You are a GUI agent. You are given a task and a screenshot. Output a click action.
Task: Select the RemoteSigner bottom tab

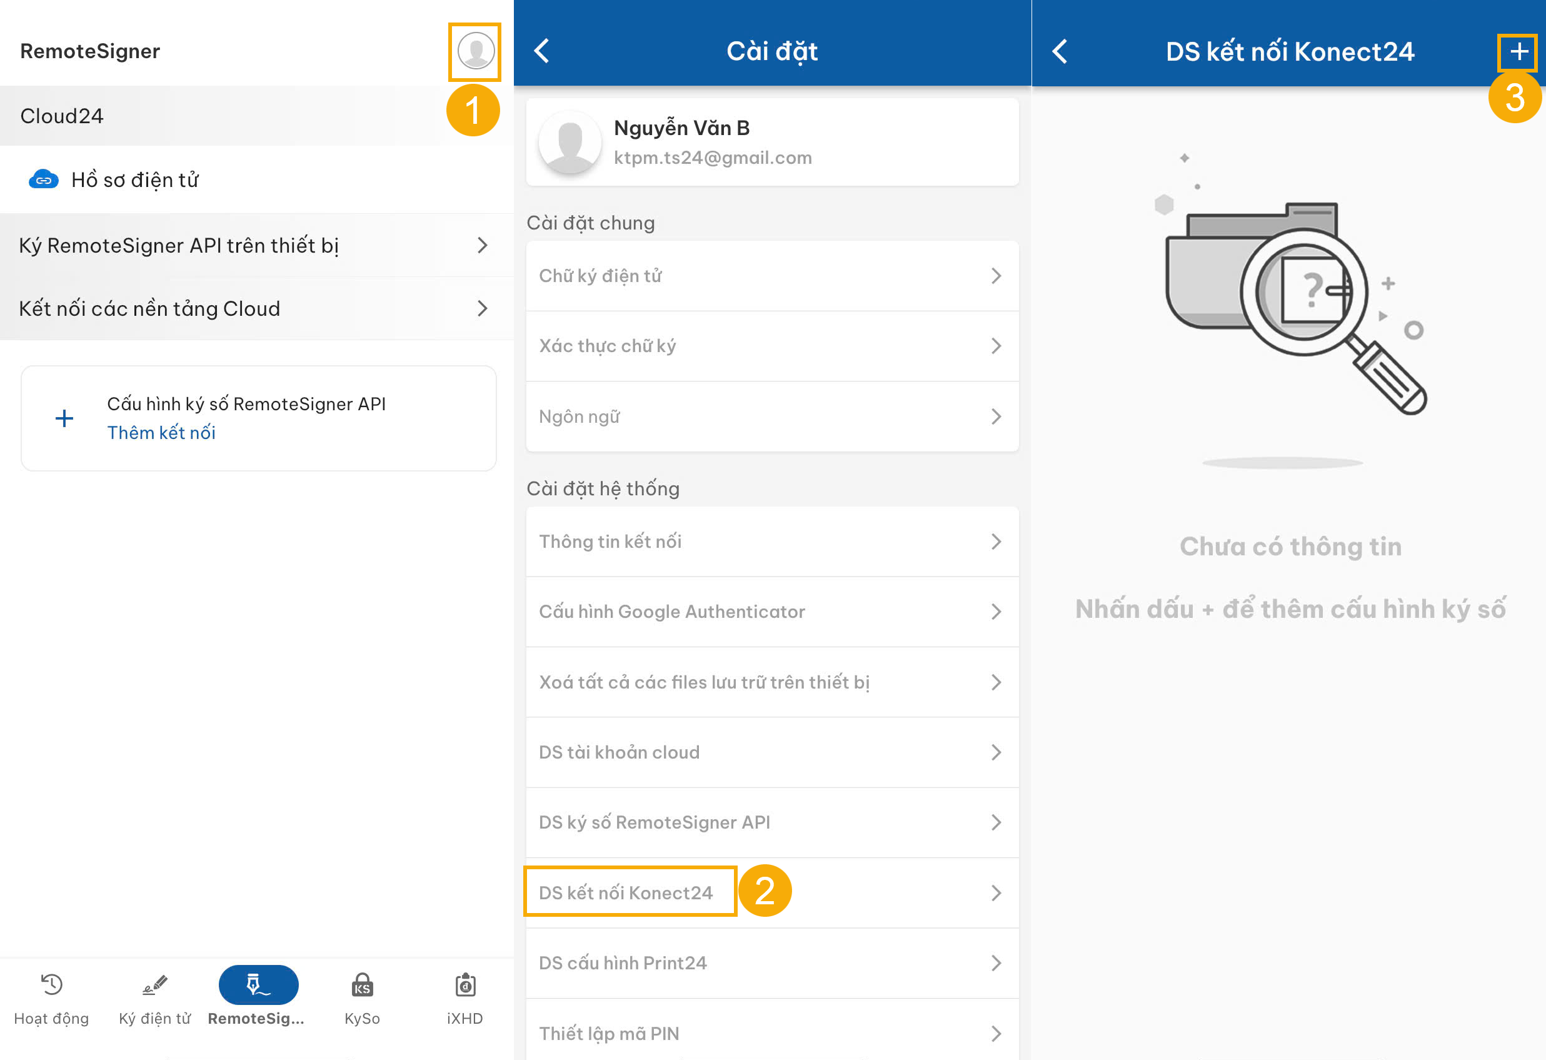pyautogui.click(x=258, y=997)
